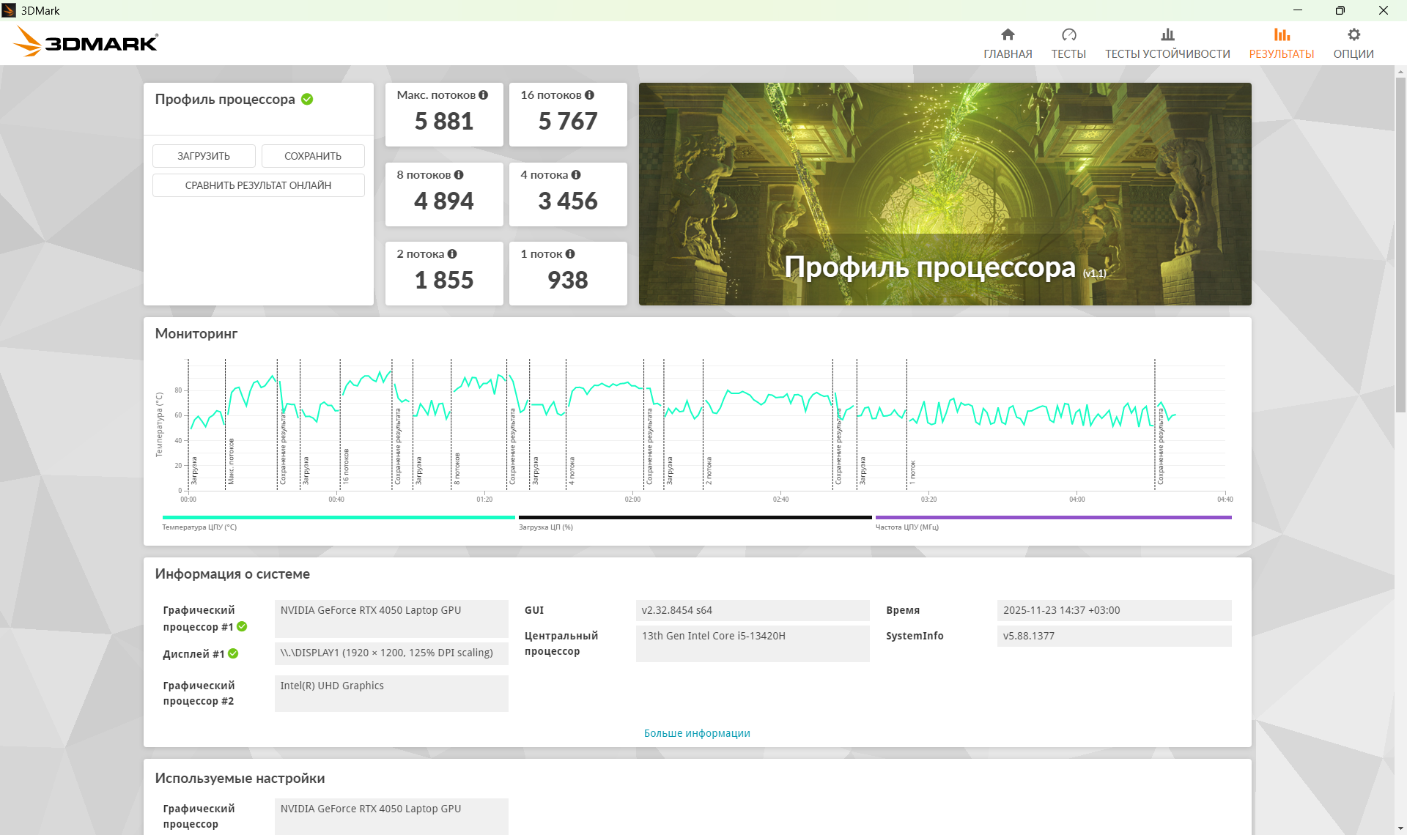Click the GUI version v2.32.8454 s64
Viewport: 1407px width, 835px height.
point(753,610)
